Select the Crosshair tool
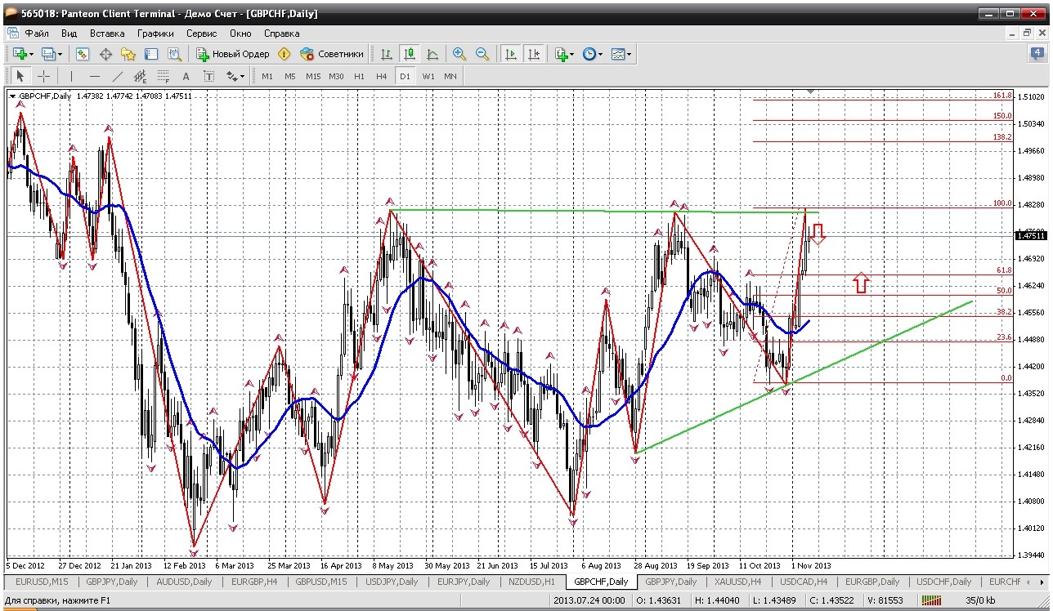Image resolution: width=1053 pixels, height=611 pixels. (x=43, y=76)
